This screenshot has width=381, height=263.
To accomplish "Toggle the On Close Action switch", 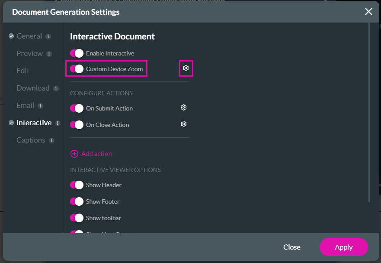I will [x=77, y=125].
